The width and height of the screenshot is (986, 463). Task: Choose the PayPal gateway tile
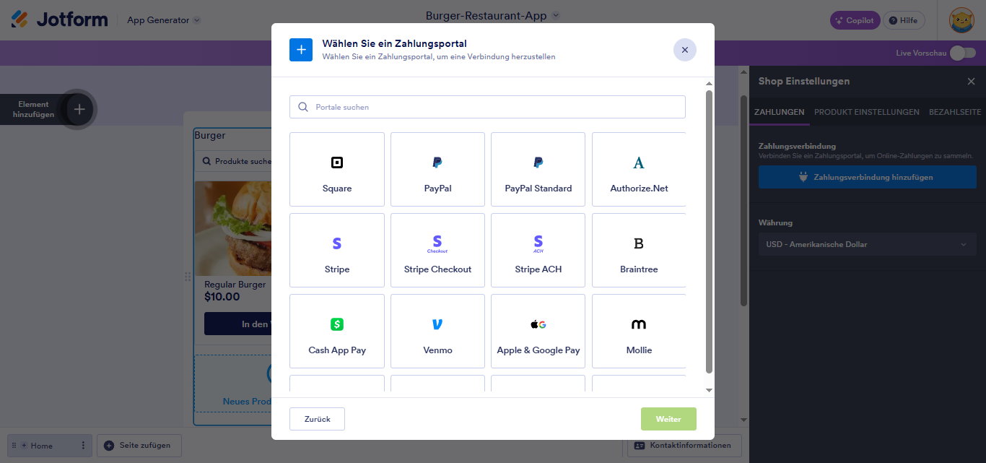pos(437,170)
